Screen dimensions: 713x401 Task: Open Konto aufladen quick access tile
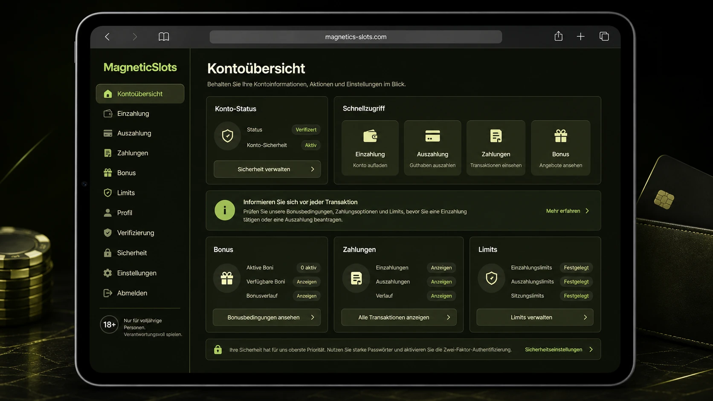370,148
